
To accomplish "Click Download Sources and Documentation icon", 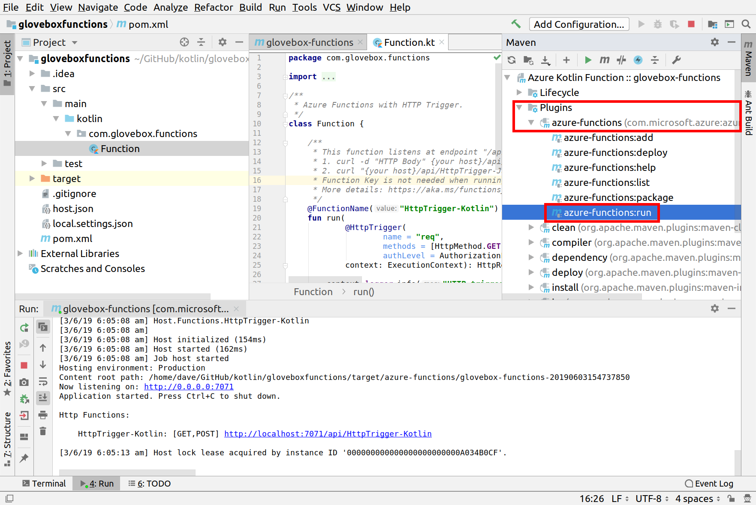I will coord(545,60).
